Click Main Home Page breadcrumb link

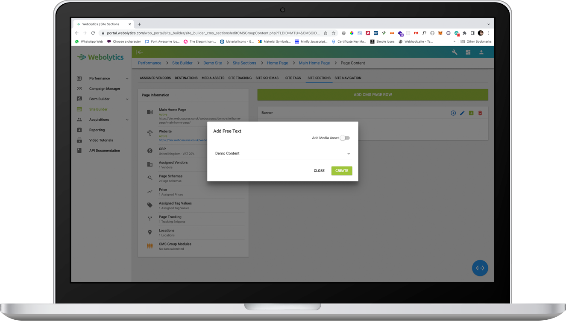(x=314, y=63)
